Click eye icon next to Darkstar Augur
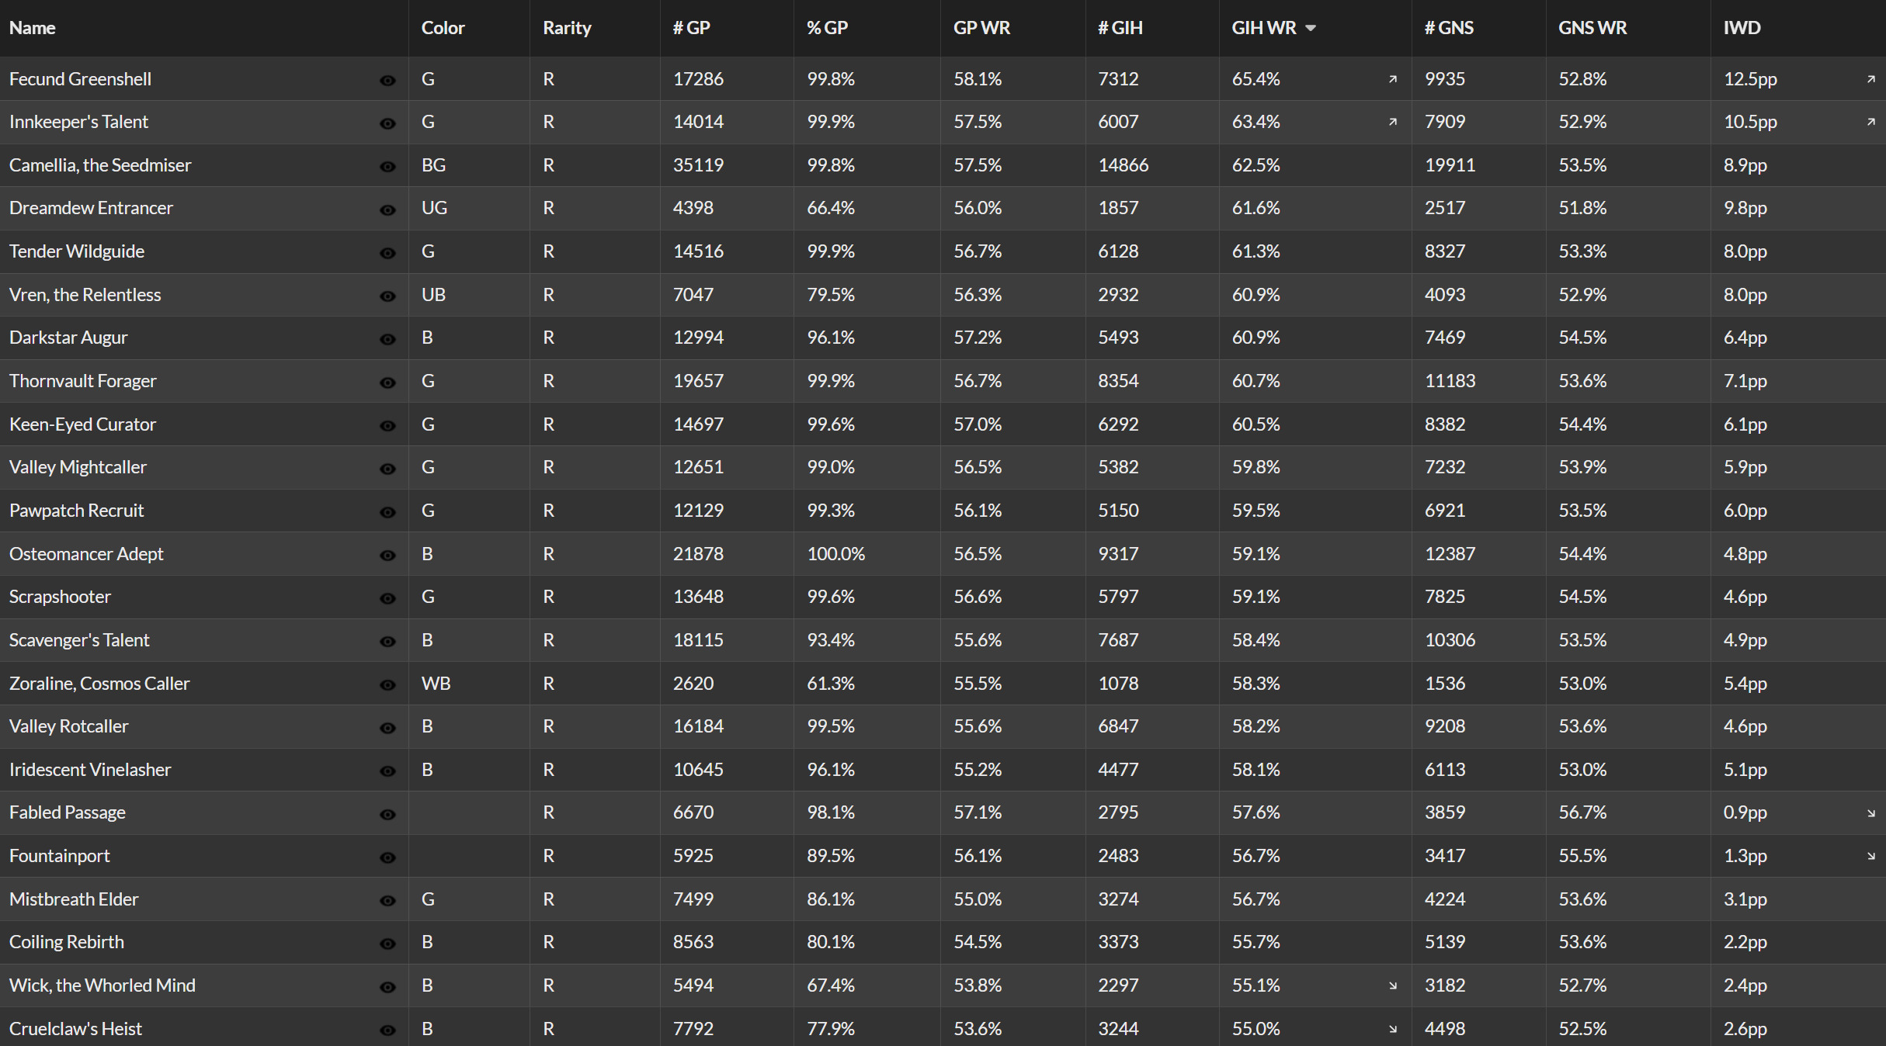1886x1046 pixels. pyautogui.click(x=387, y=339)
